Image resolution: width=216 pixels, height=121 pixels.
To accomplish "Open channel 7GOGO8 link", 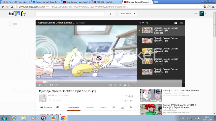I will point(52,95).
